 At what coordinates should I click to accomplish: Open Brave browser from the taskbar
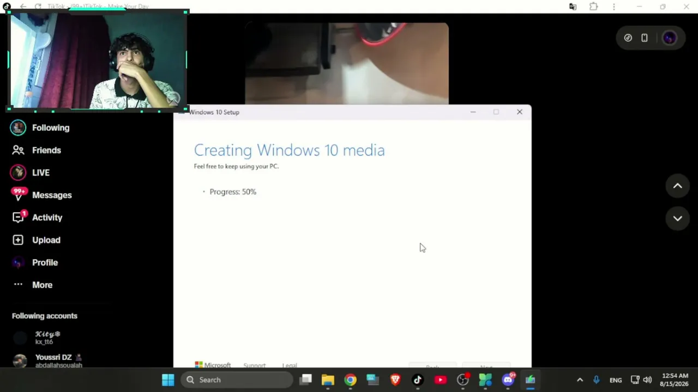395,379
